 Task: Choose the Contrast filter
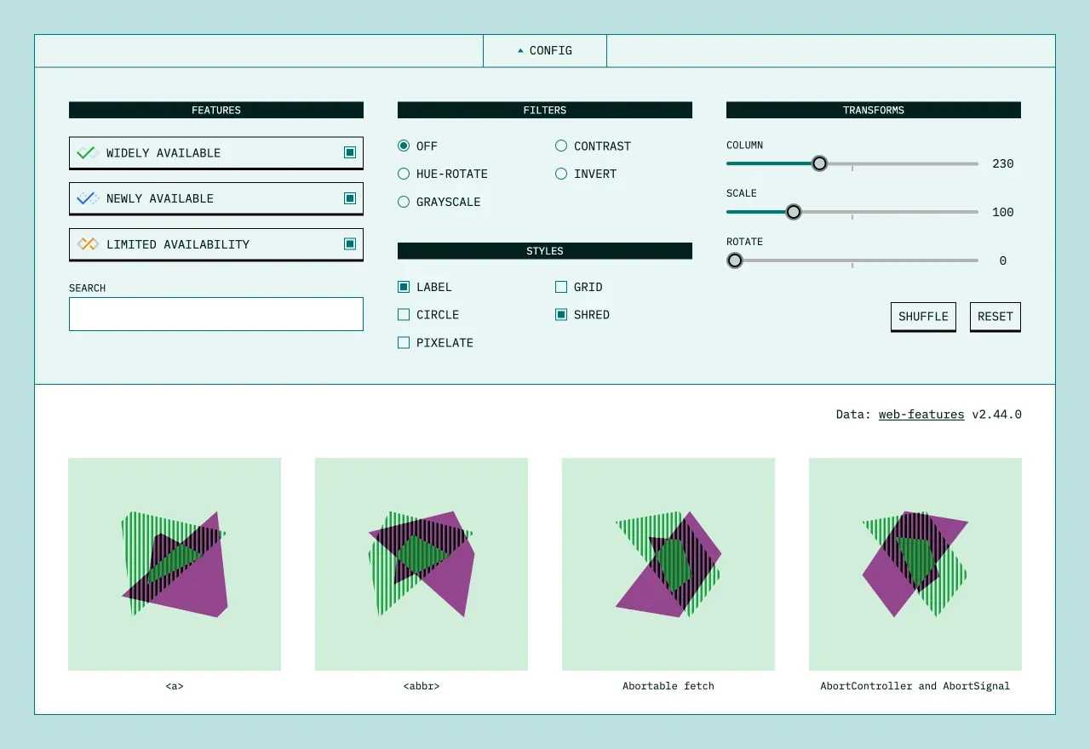click(561, 146)
